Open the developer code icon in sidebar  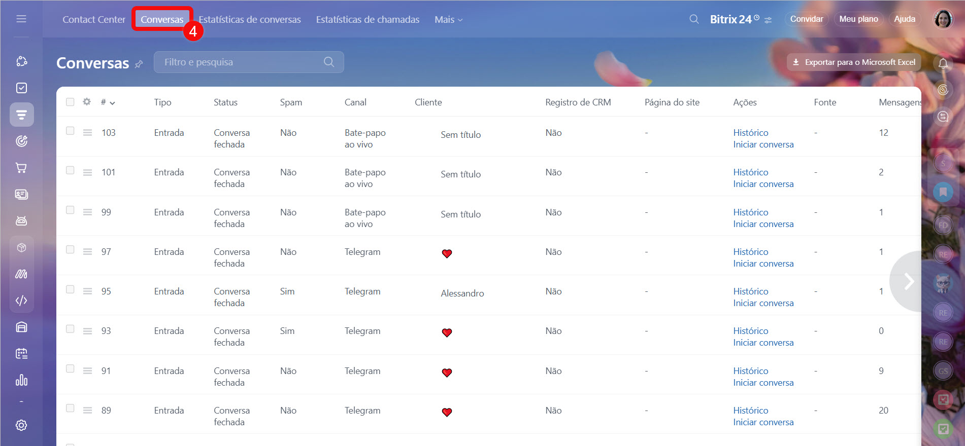[21, 301]
